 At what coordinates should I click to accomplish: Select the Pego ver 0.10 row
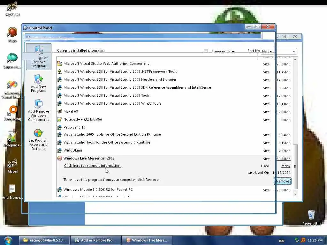(174, 127)
